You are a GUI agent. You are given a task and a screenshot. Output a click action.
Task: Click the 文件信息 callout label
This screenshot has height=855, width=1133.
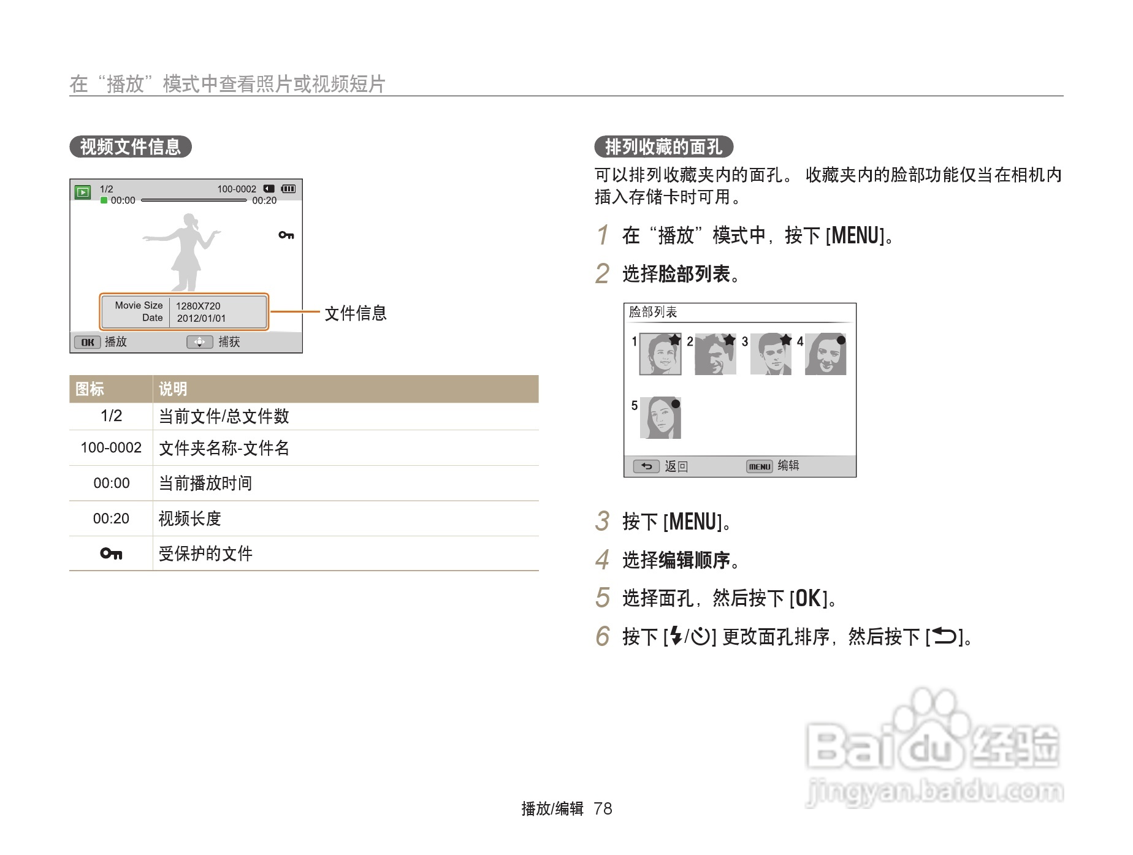(x=356, y=313)
